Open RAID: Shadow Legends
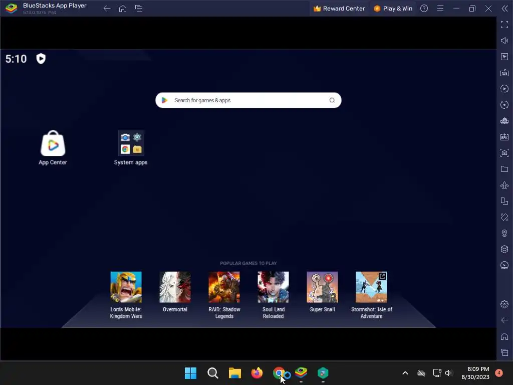Screen dimensions: 513x385 tap(224, 295)
